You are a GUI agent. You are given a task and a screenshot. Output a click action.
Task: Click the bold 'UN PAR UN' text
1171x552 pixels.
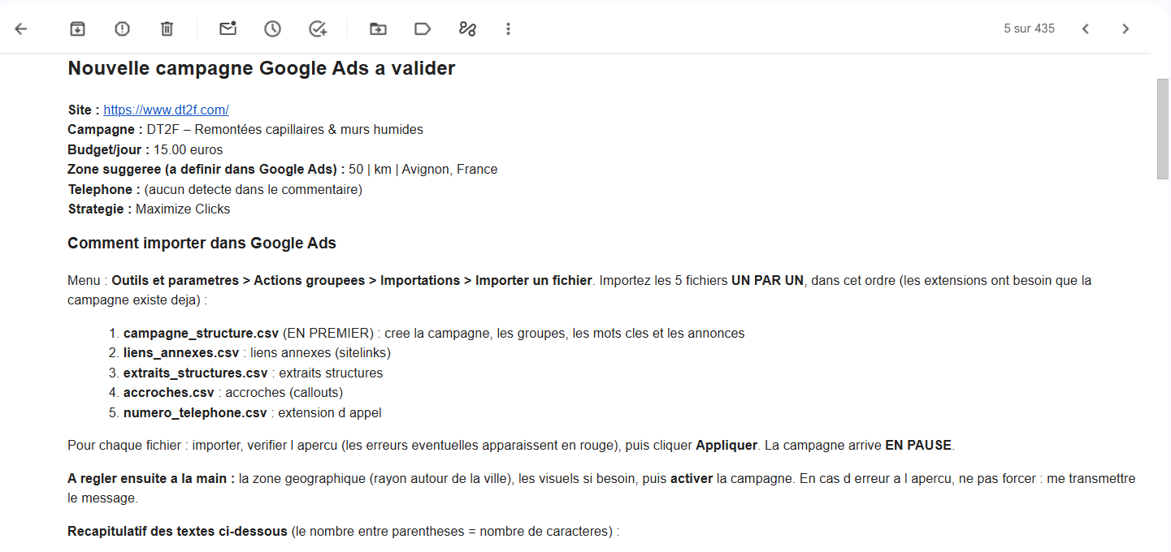tap(767, 280)
